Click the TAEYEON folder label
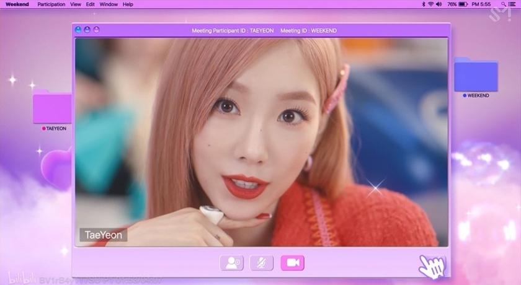 pos(56,128)
